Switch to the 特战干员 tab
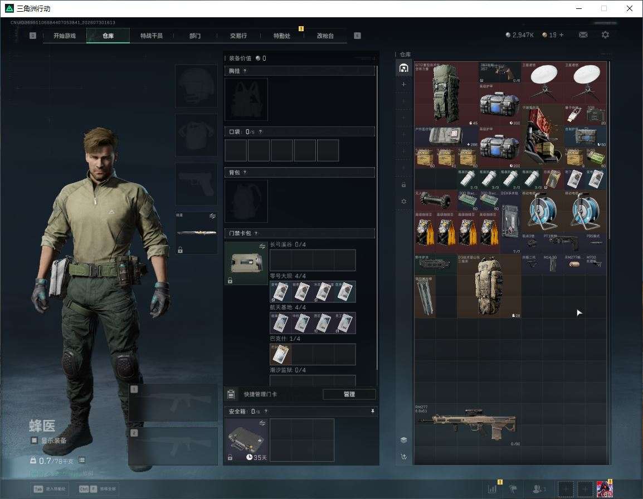 coord(152,36)
